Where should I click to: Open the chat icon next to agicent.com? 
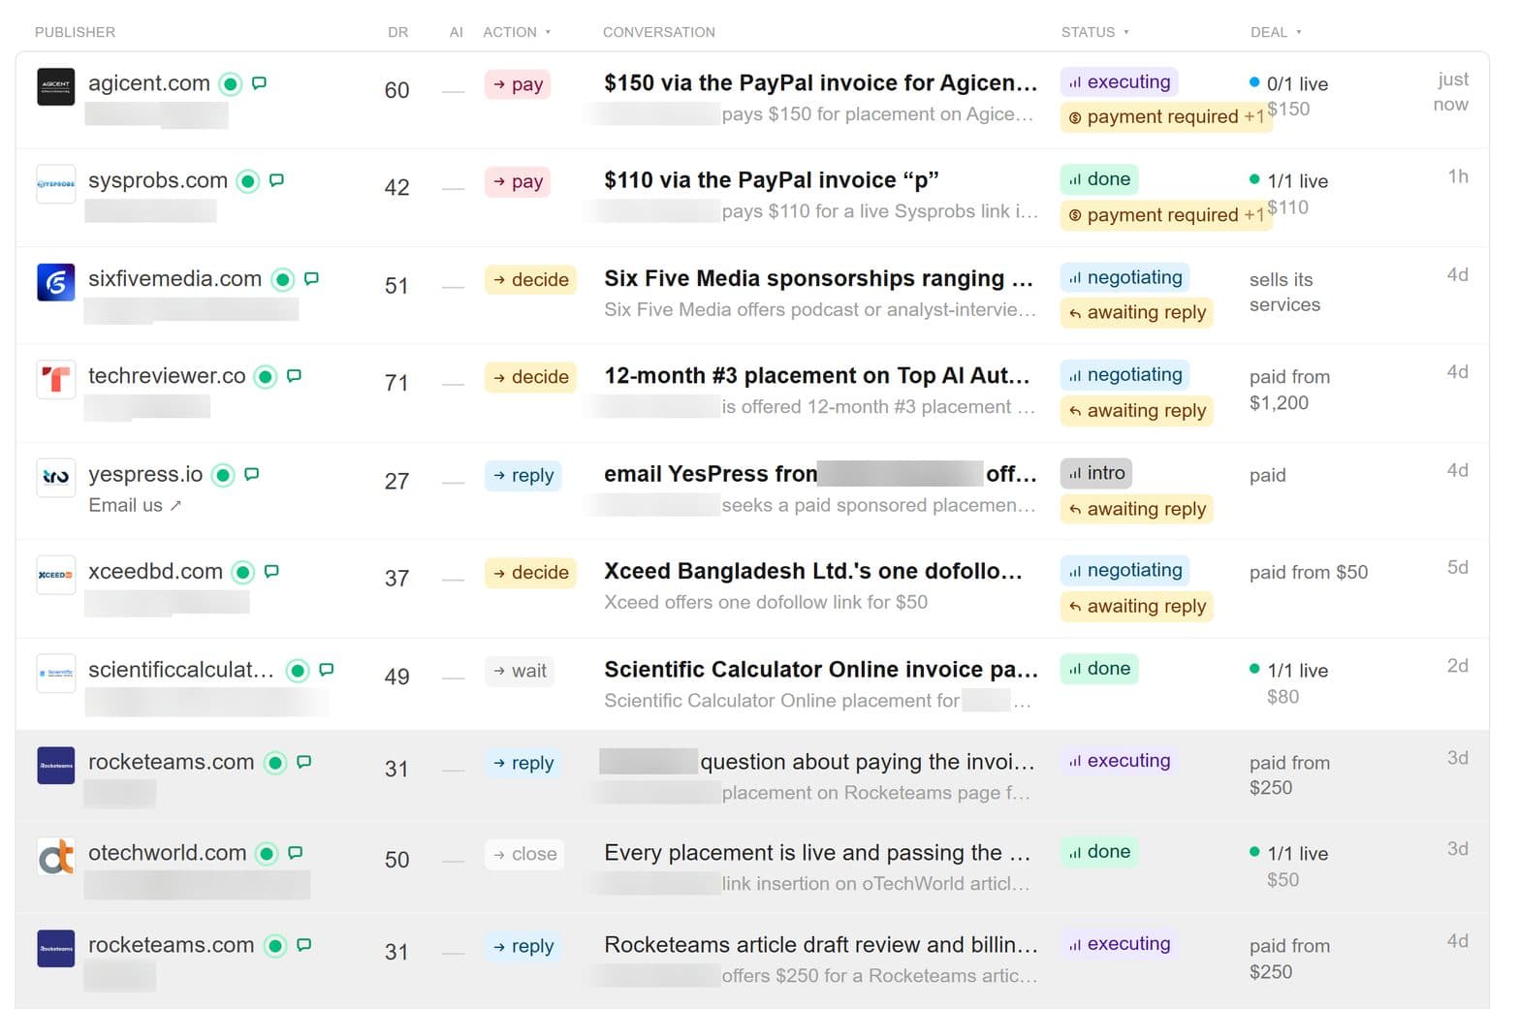point(259,83)
